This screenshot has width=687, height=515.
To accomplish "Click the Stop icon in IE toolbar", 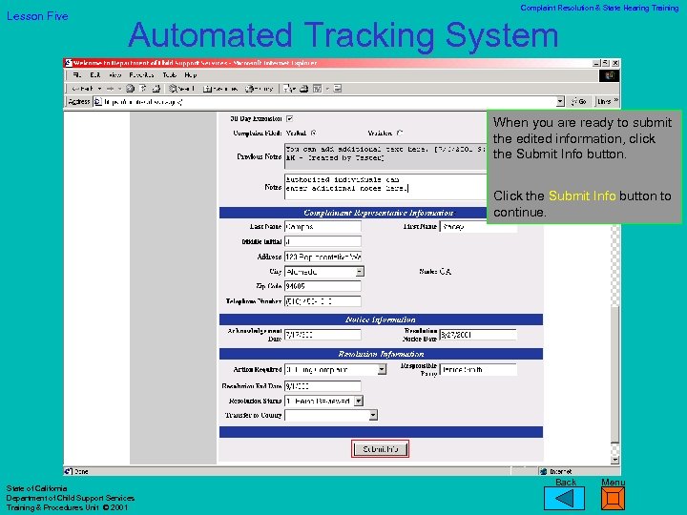I will click(x=130, y=89).
